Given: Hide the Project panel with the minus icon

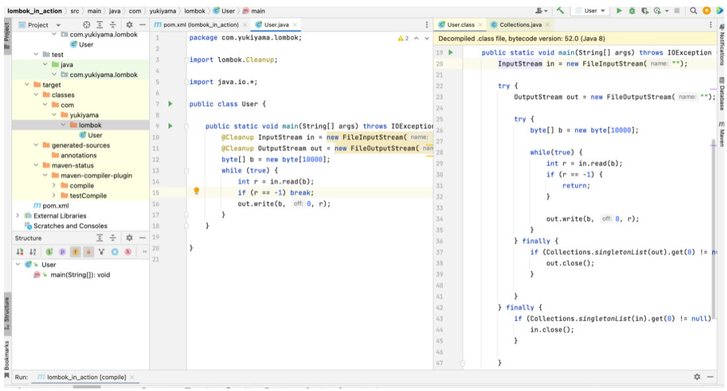Looking at the screenshot, I should 143,24.
